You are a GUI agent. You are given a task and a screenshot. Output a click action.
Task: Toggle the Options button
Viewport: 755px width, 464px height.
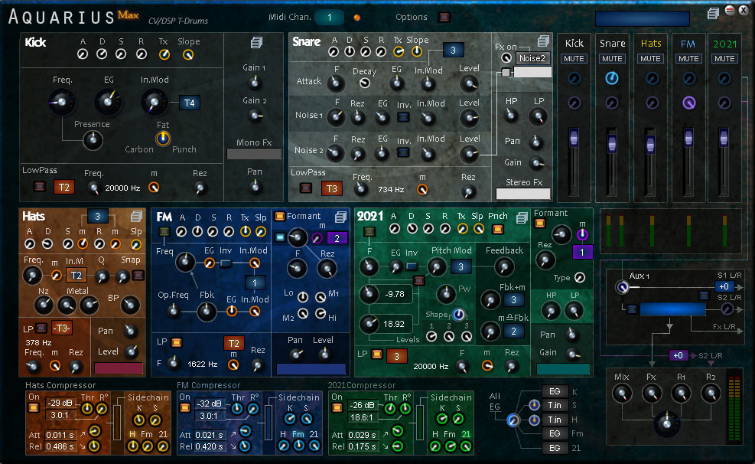(444, 17)
